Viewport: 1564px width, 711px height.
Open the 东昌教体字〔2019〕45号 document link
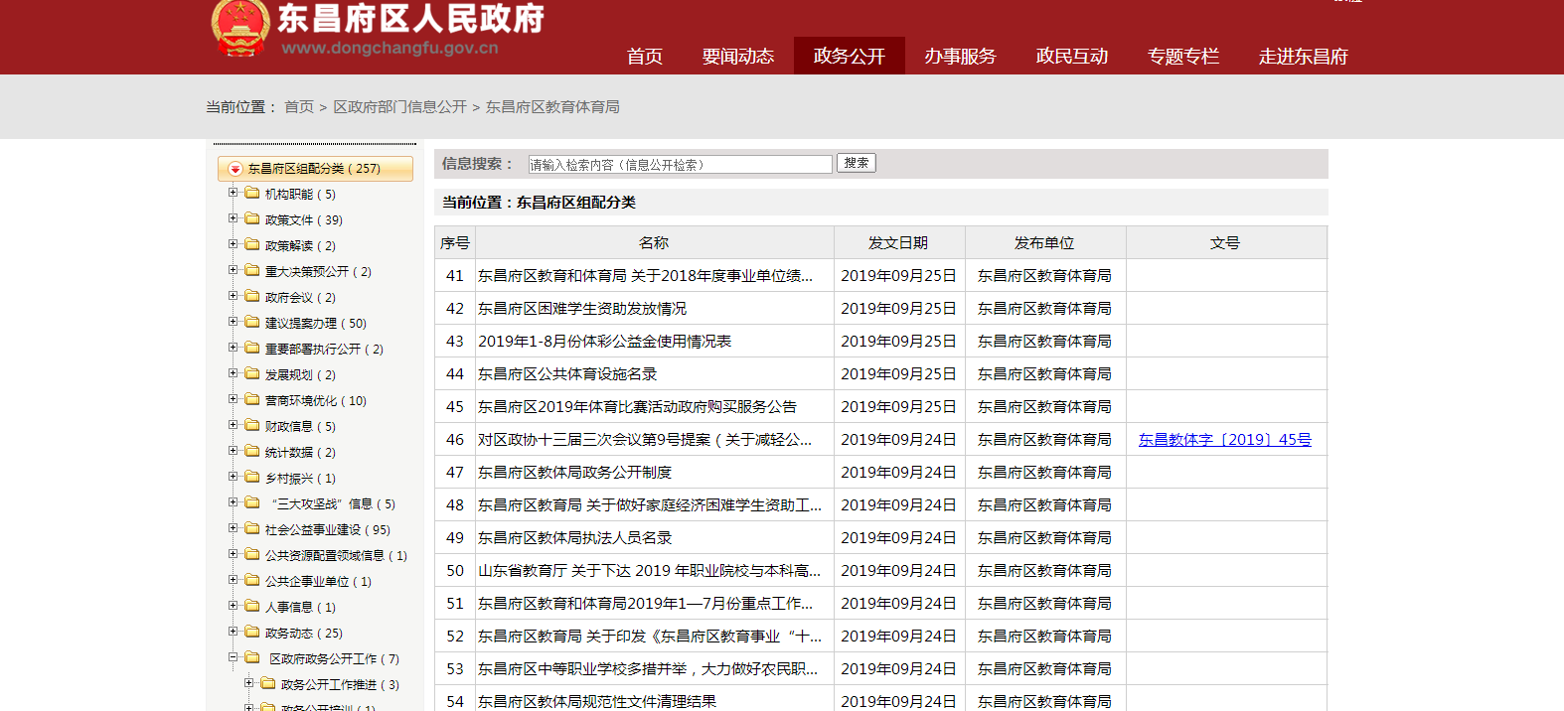pos(1224,440)
